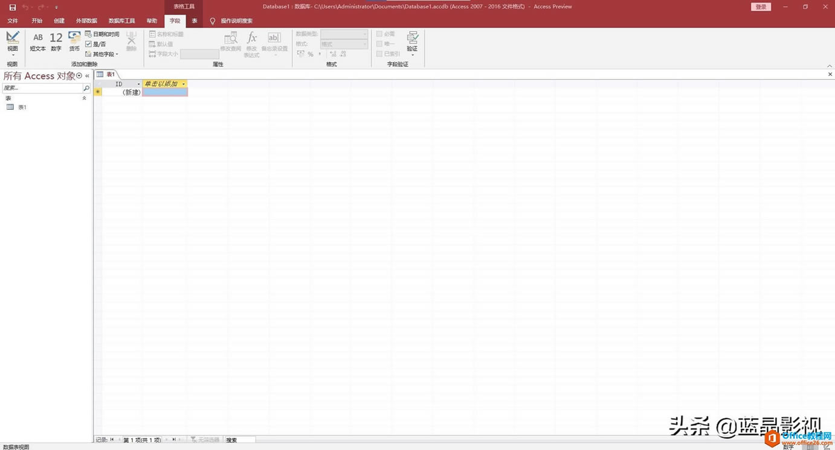Click the 登录 (Sign in) button
The height and width of the screenshot is (450, 835).
tap(761, 6)
